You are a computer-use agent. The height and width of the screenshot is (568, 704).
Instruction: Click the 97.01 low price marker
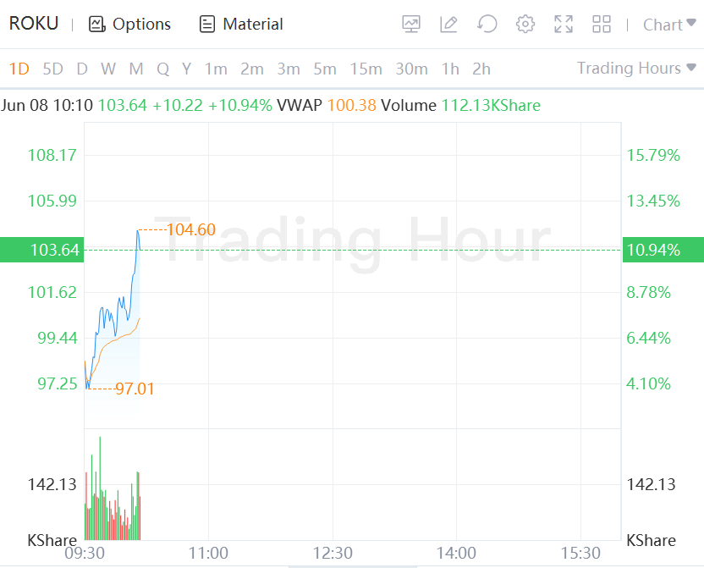tap(135, 389)
